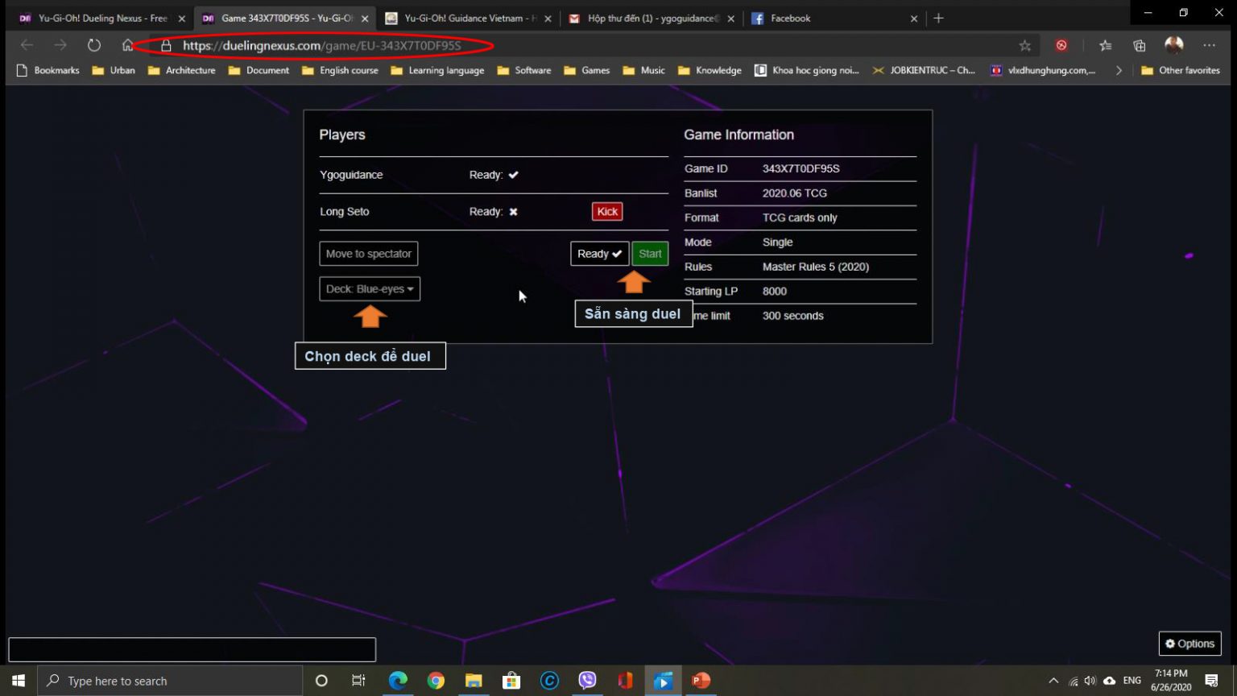The height and width of the screenshot is (696, 1237).
Task: Open the volume control from the system tray
Action: pyautogui.click(x=1090, y=680)
